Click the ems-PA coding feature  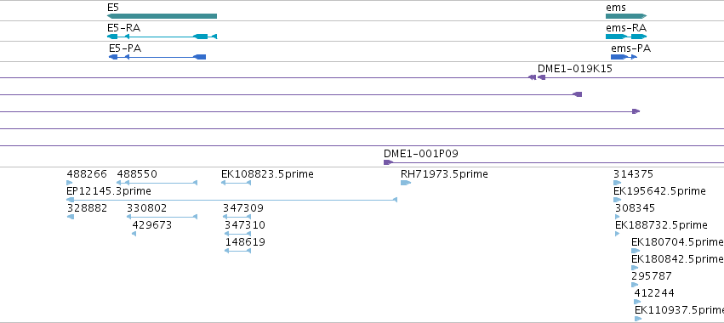[x=624, y=57]
